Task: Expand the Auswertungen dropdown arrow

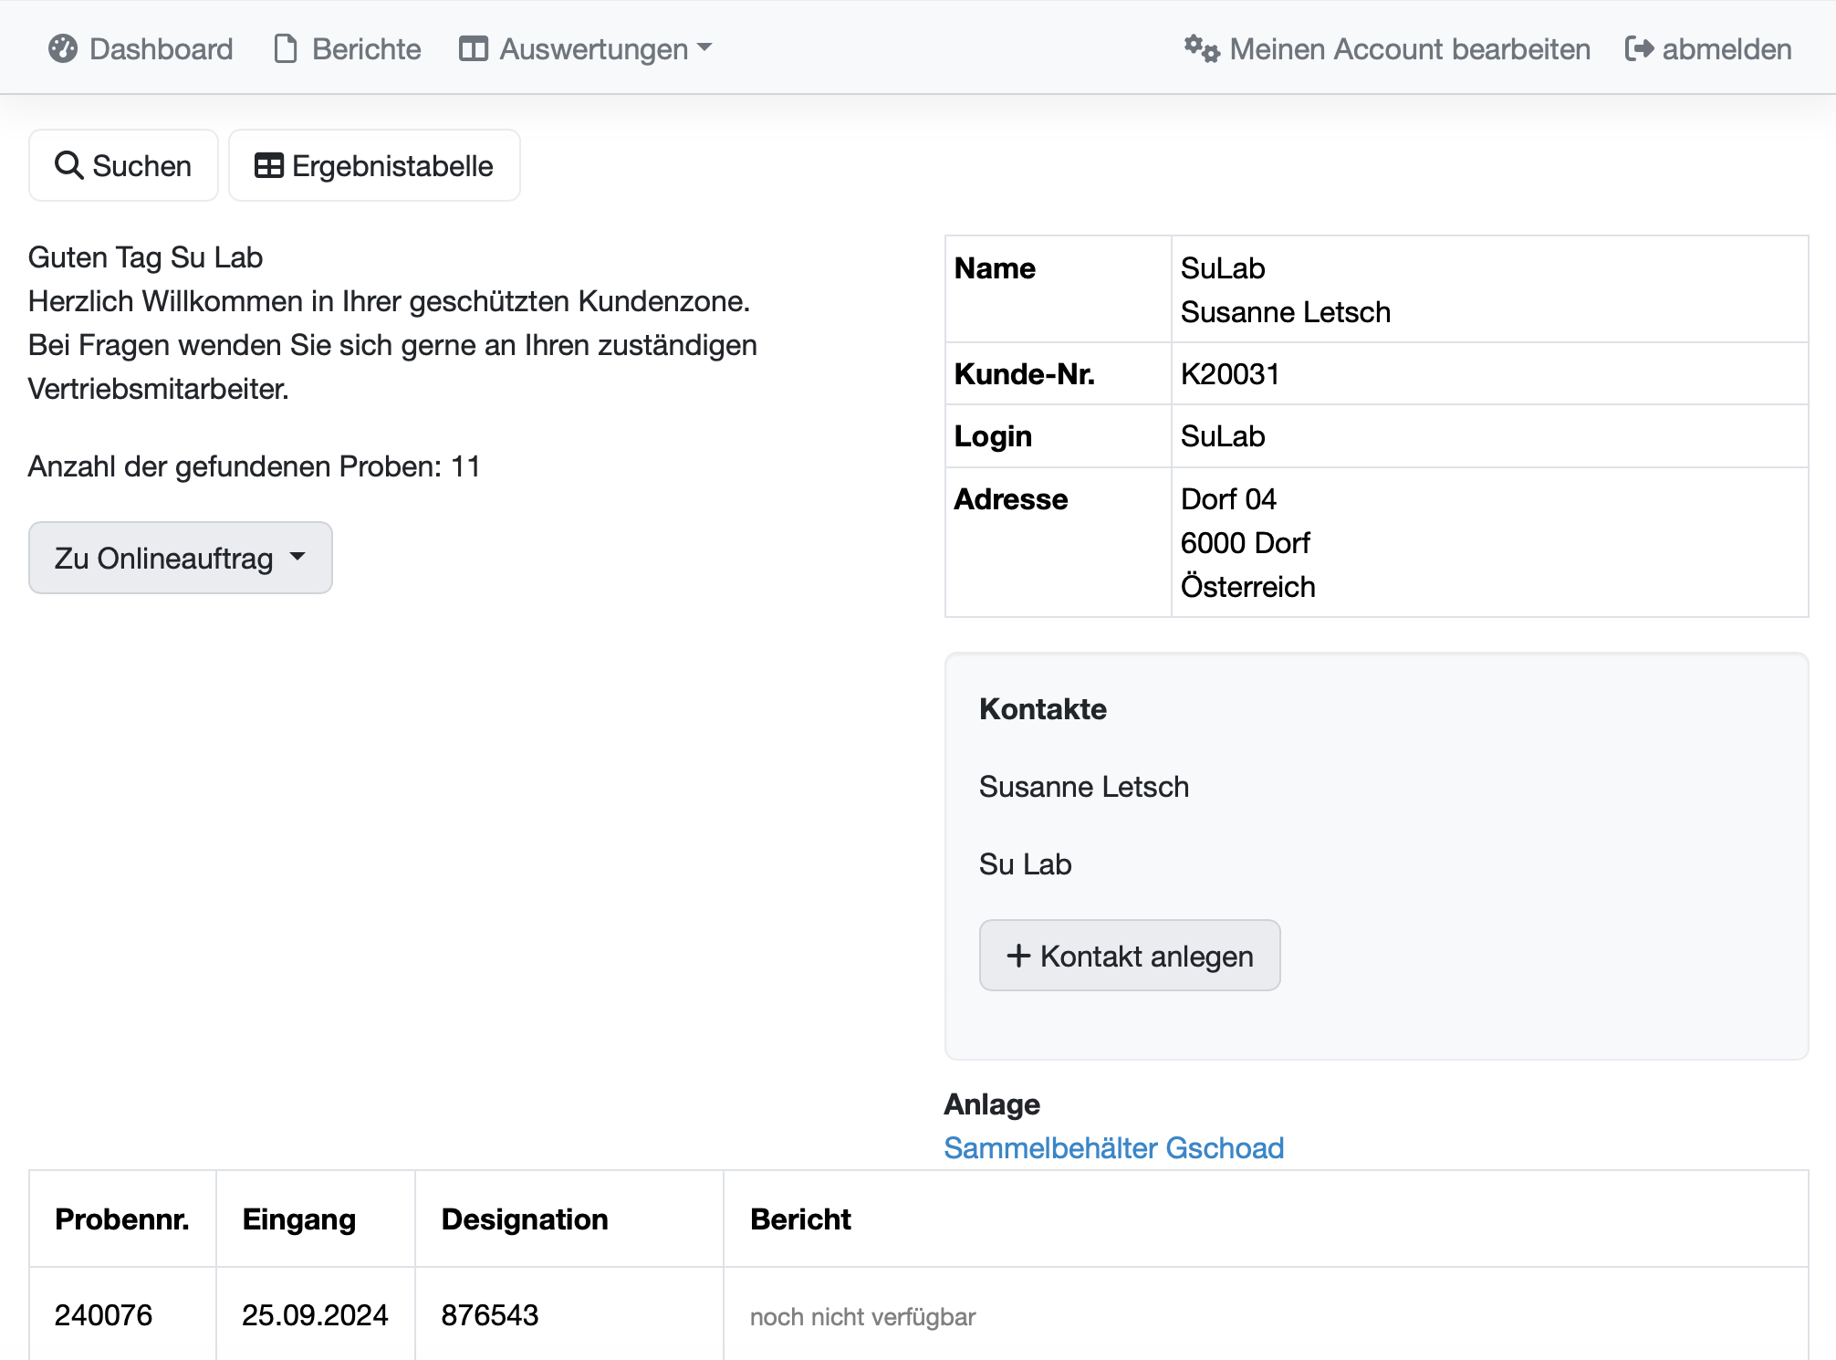Action: tap(704, 47)
